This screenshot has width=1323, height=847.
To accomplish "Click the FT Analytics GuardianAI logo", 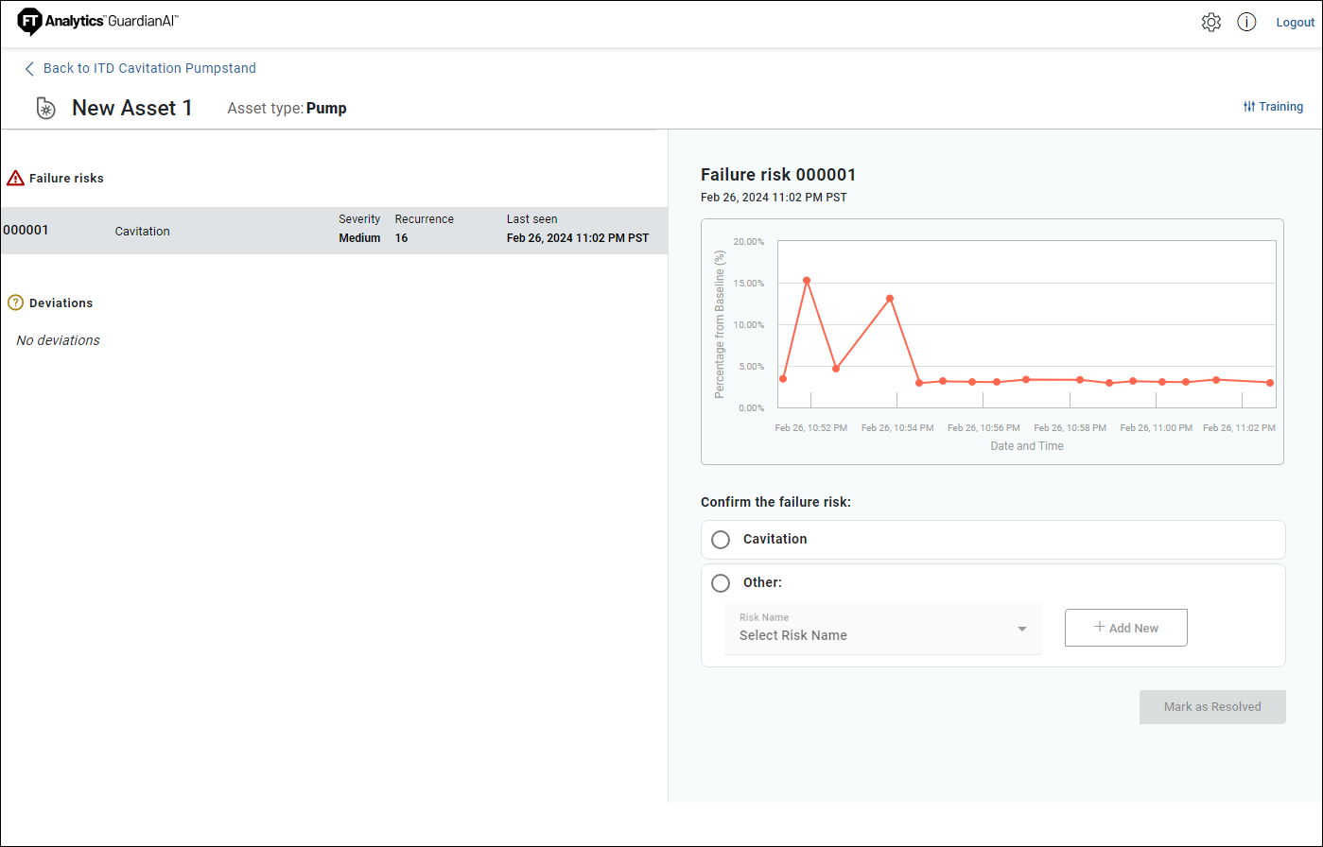I will 98,22.
